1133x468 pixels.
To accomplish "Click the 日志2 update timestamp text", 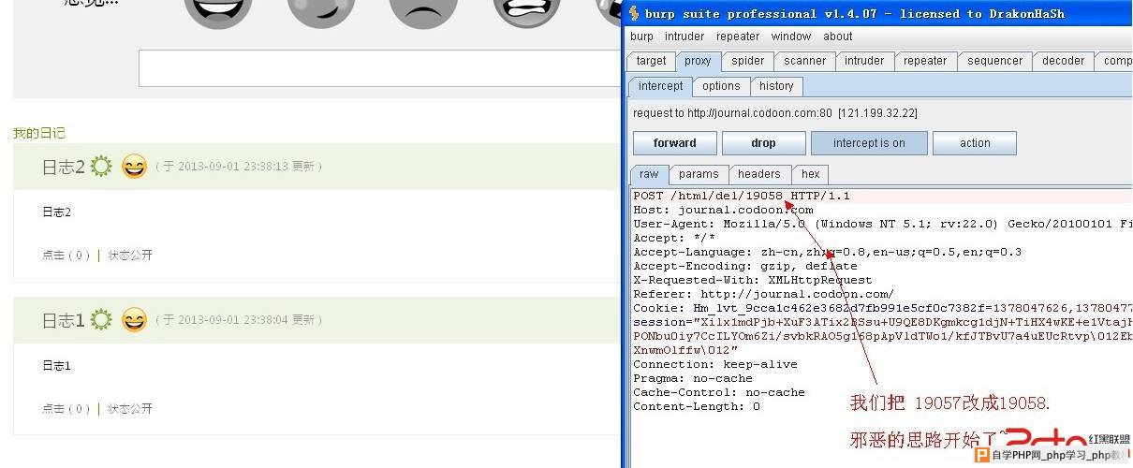I will click(x=239, y=167).
